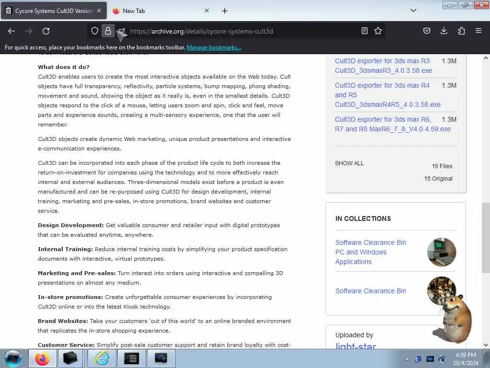The image size is (490, 368).
Task: Open the Windows Start menu
Action: (x=12, y=358)
